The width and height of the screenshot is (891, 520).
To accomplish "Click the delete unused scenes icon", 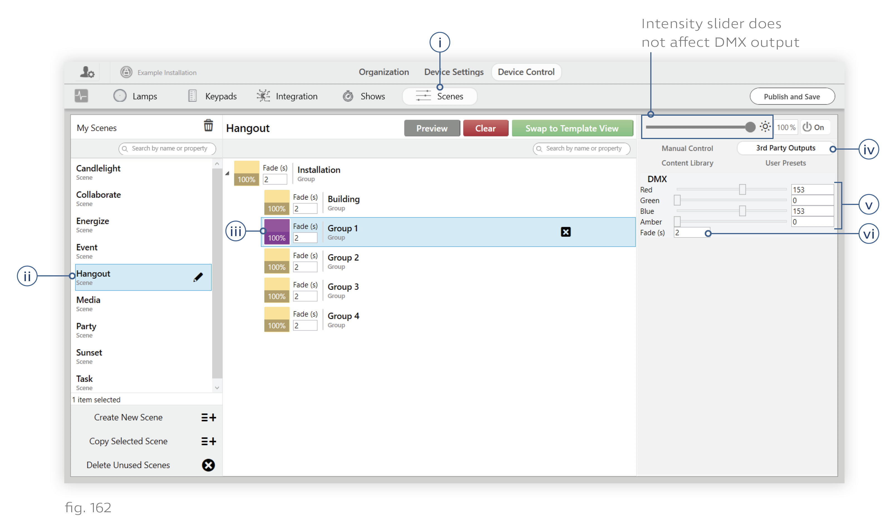I will (209, 465).
